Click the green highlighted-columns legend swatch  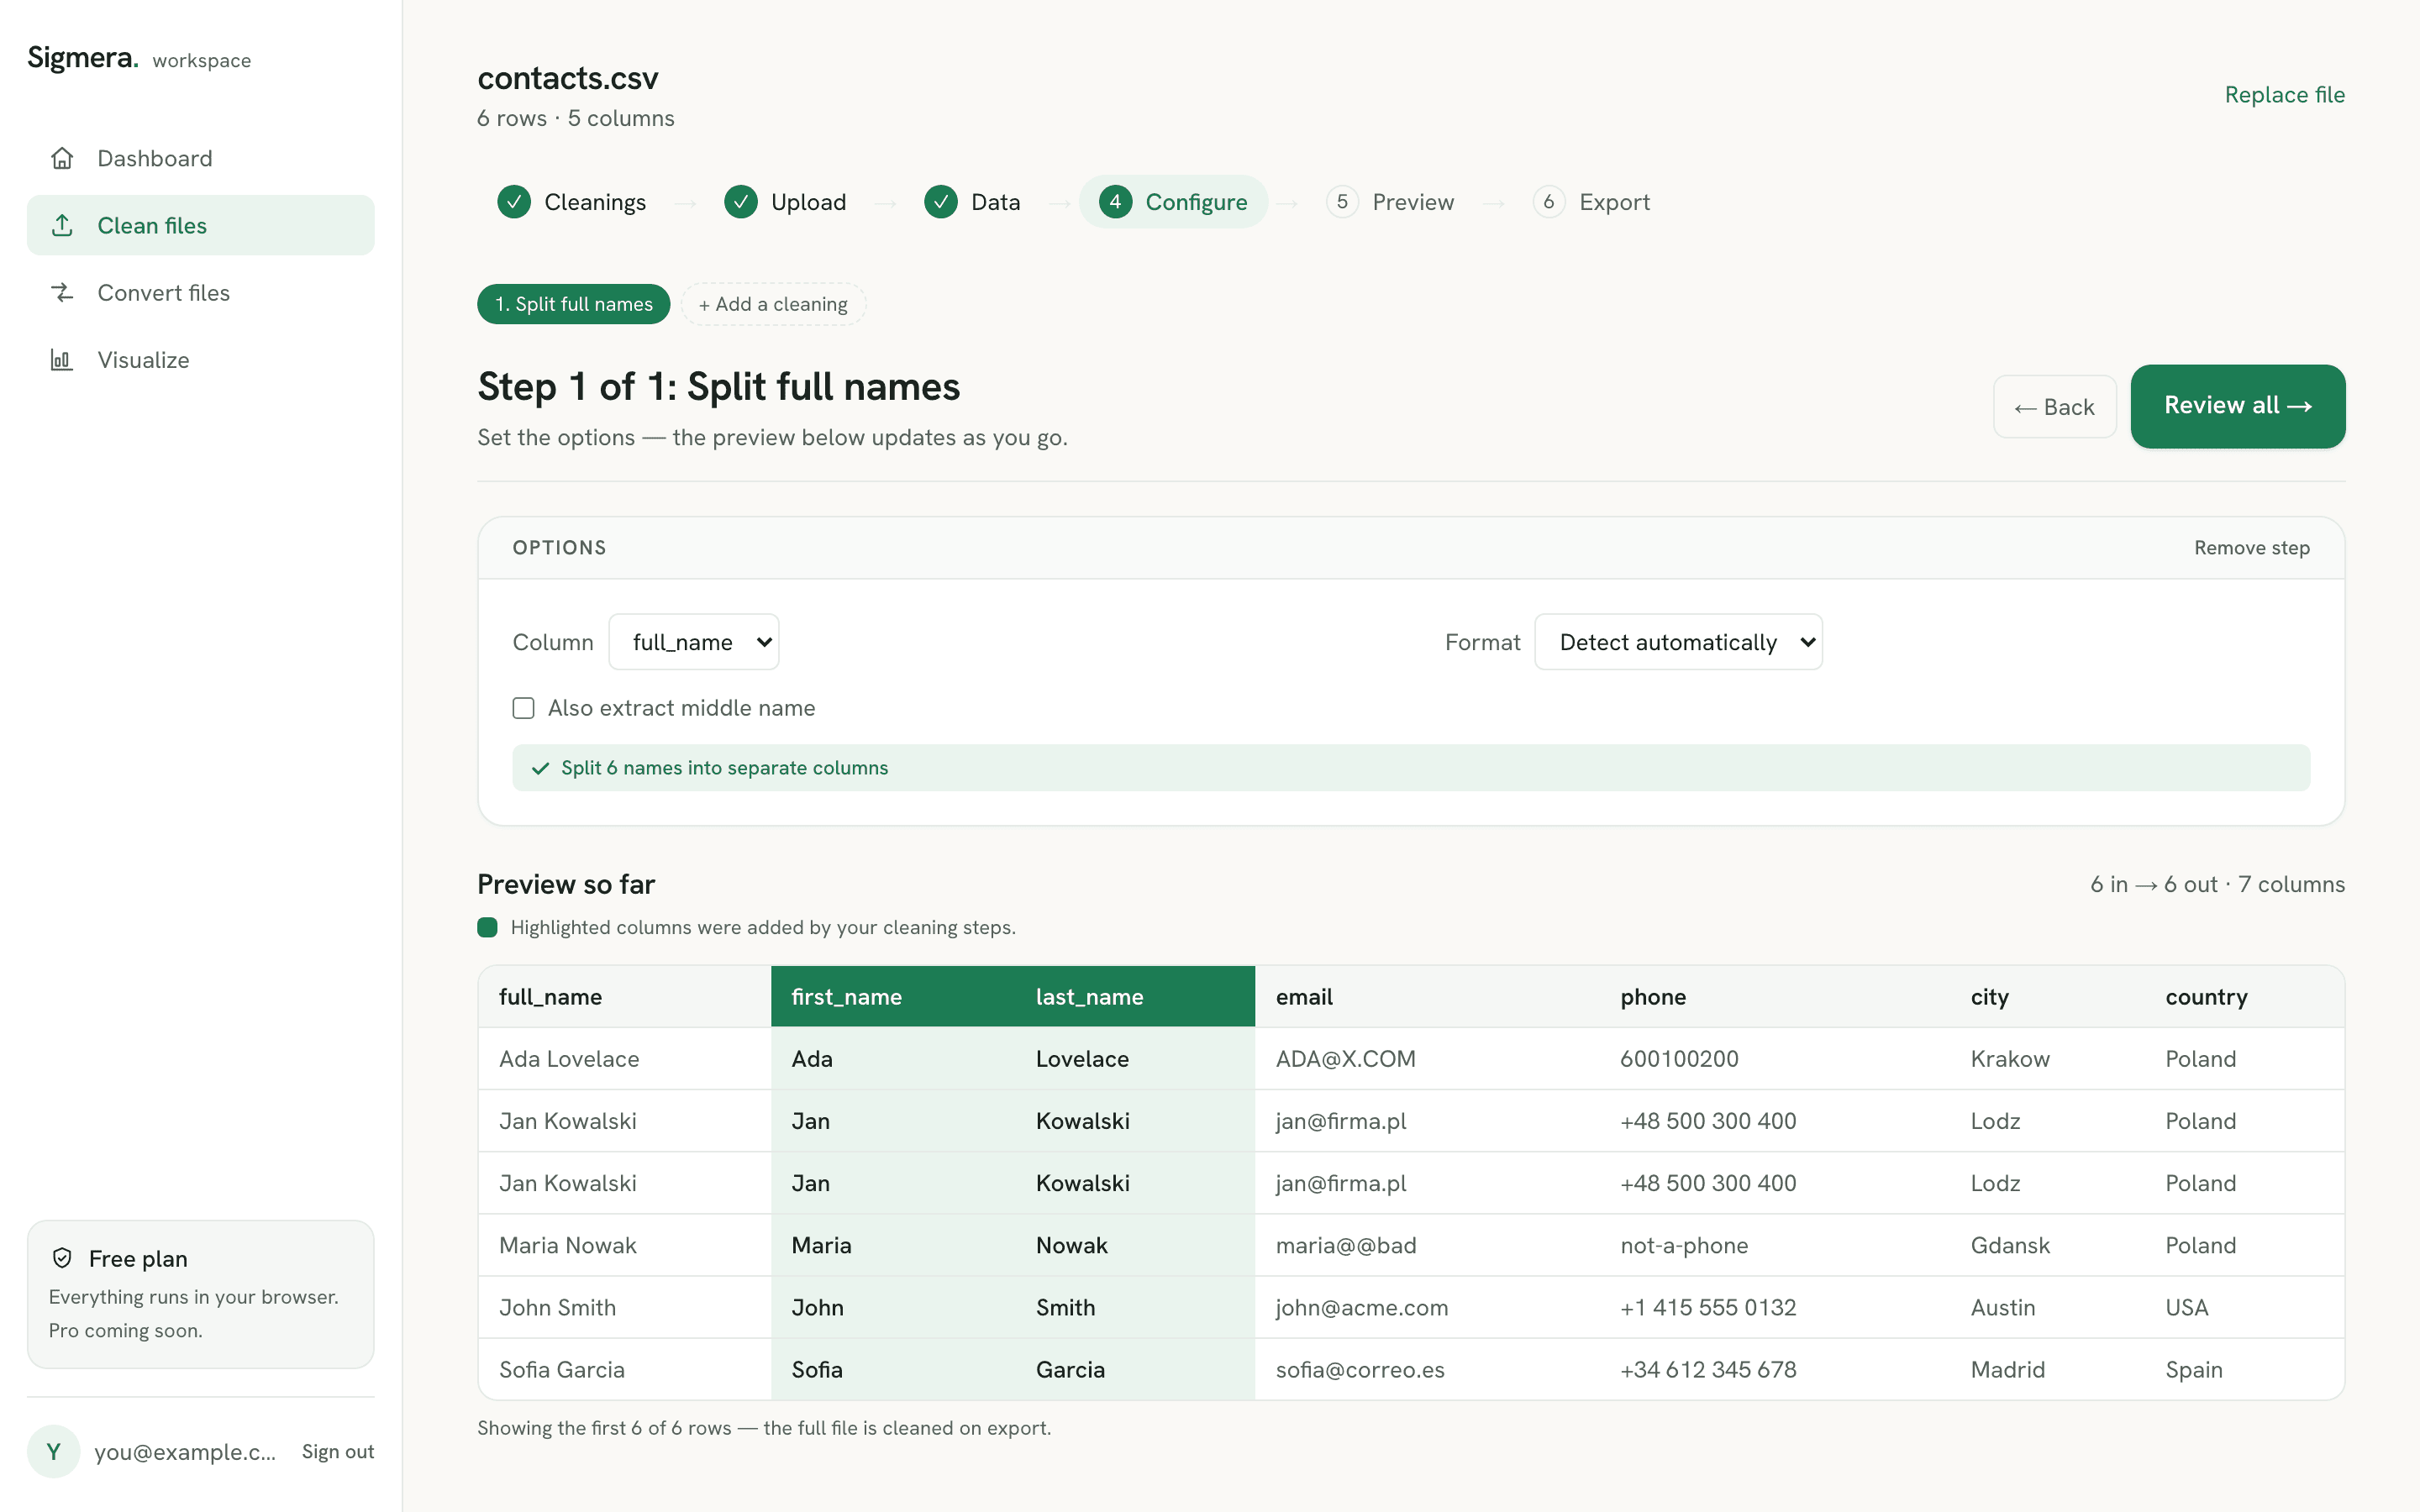[487, 927]
